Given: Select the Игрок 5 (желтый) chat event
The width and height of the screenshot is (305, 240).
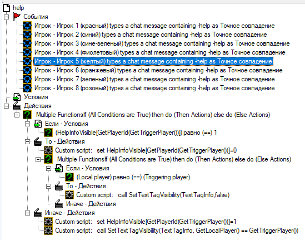Looking at the screenshot, I should point(153,61).
